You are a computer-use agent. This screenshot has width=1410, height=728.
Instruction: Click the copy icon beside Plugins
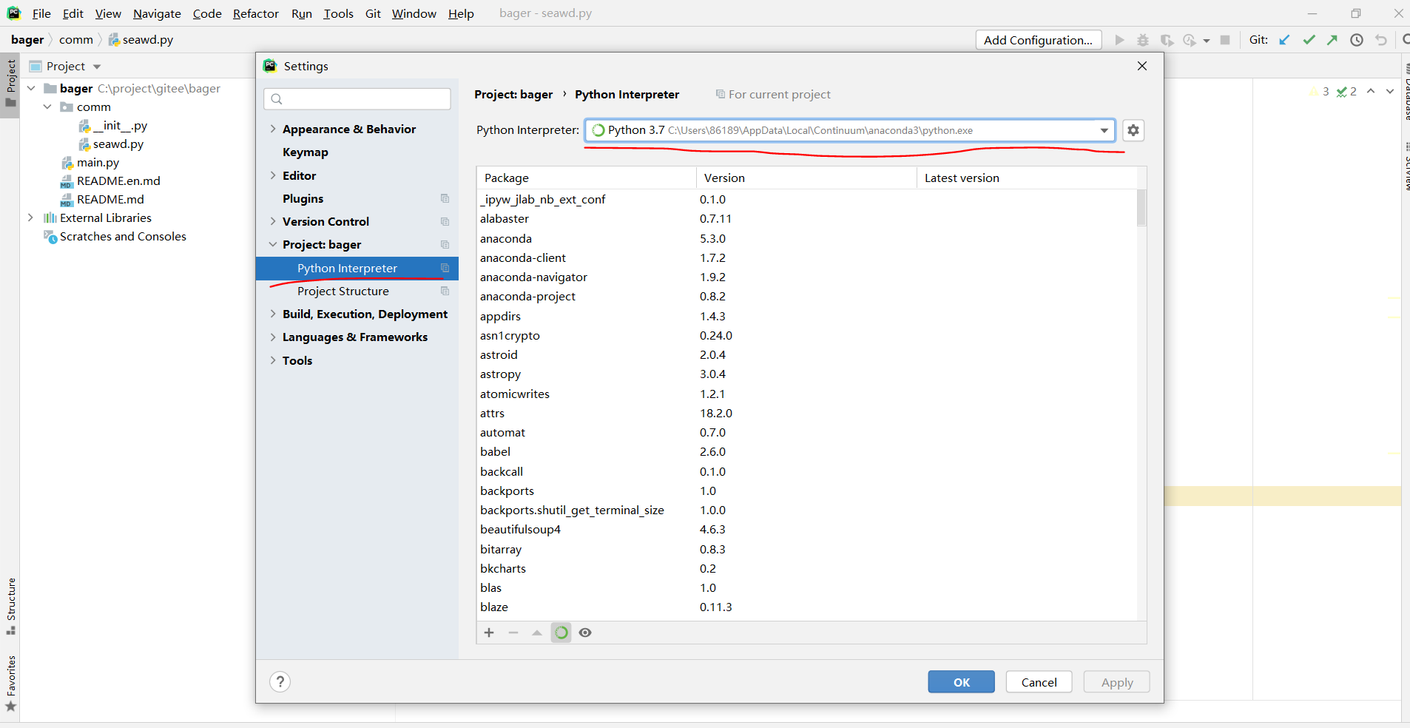(445, 198)
